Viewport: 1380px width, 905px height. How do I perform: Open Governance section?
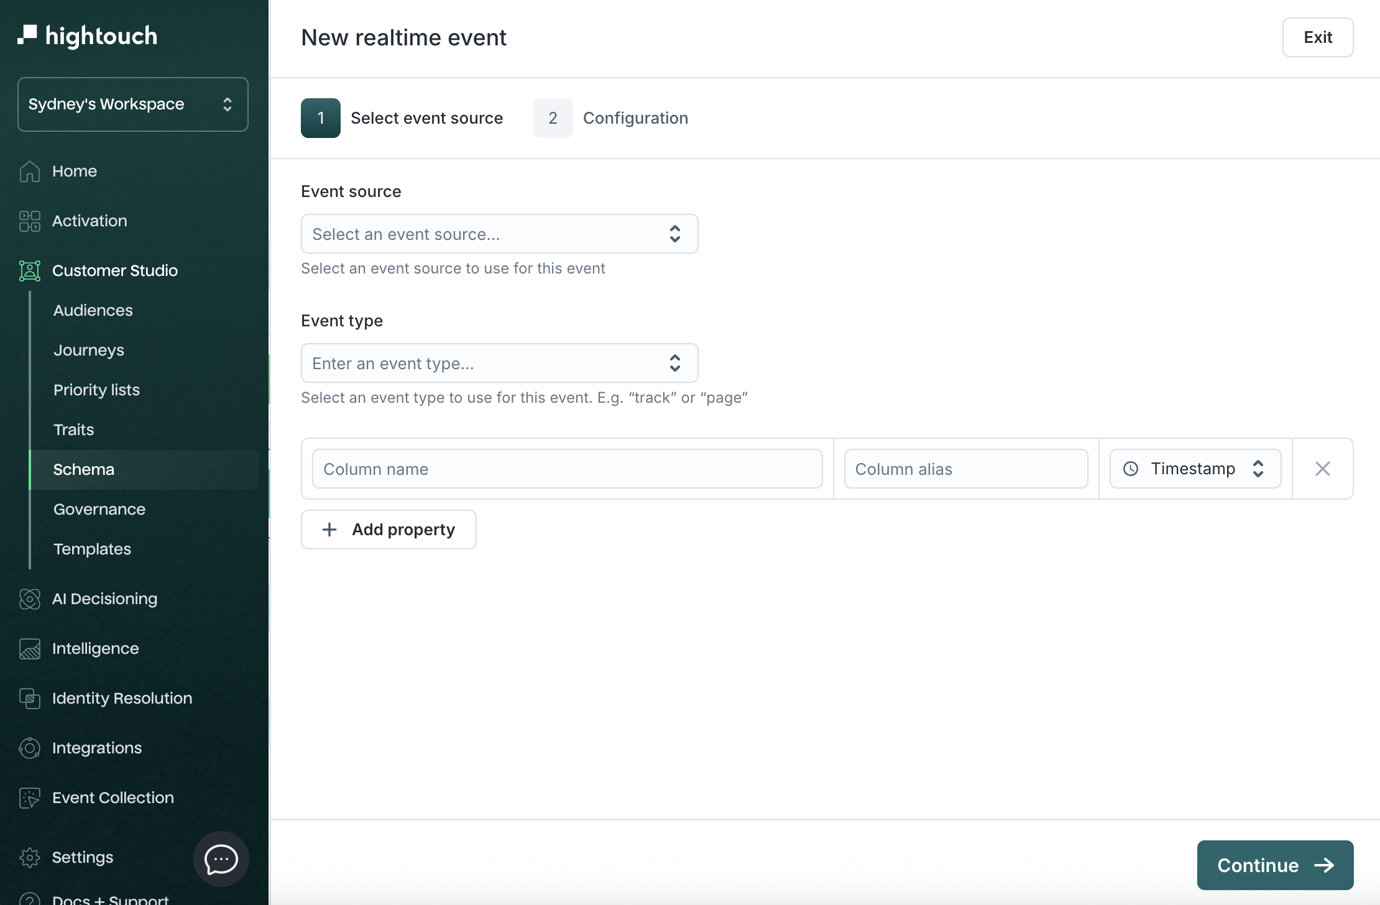99,509
